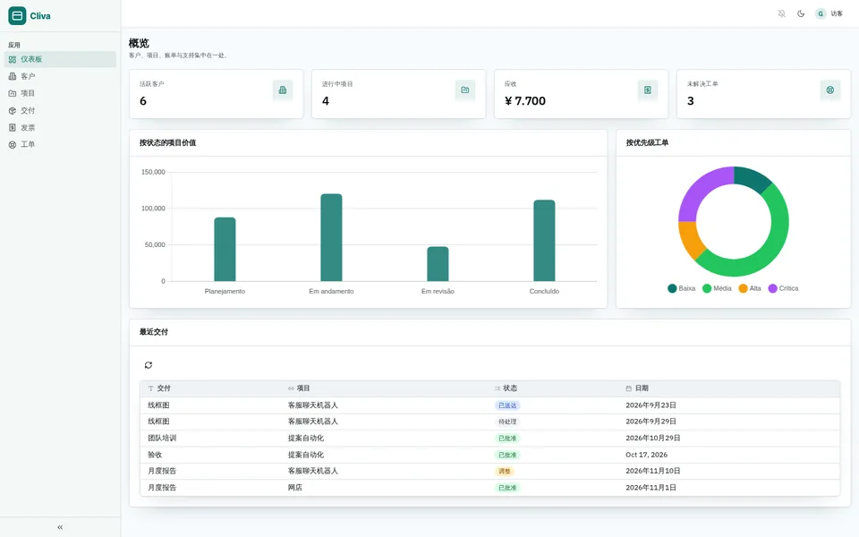Click the 进行中项目 card folder icon
Image resolution: width=859 pixels, height=537 pixels.
point(465,89)
